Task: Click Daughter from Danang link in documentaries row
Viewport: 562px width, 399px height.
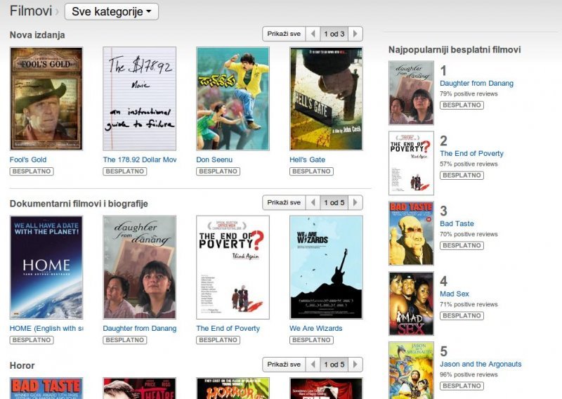Action: click(x=139, y=328)
